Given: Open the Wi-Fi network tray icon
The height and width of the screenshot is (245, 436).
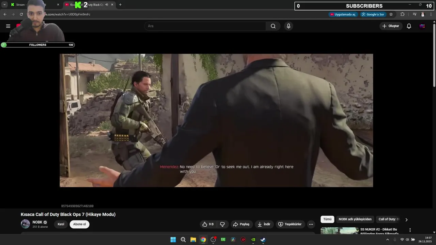Looking at the screenshot, I should [402, 240].
